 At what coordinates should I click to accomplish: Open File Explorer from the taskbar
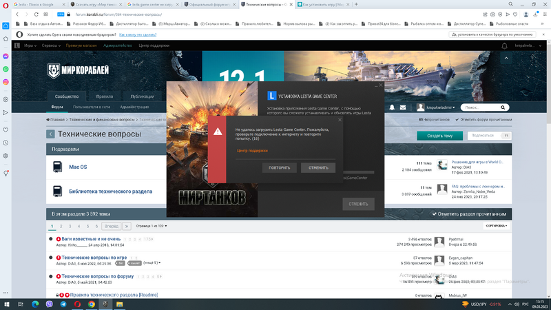[x=119, y=304]
